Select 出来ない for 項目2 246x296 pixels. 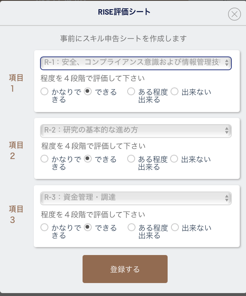point(174,159)
